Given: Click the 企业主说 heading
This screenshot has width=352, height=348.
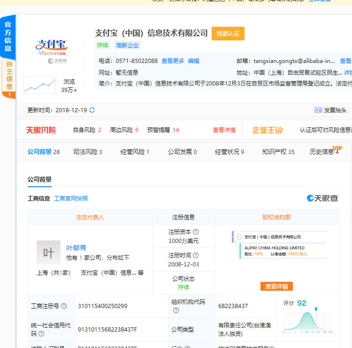Looking at the screenshot, I should (x=268, y=130).
